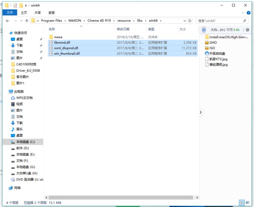
Task: Click the Cinema 4D R19 breadcrumb segment
Action: (100, 20)
